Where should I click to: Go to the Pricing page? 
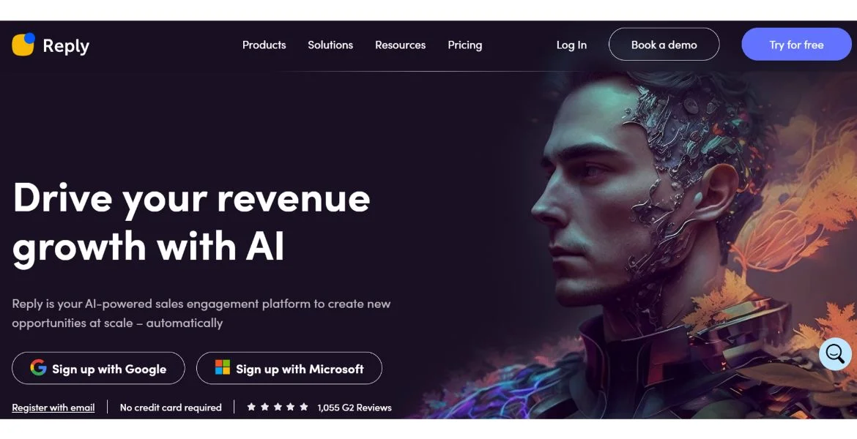[x=464, y=45]
